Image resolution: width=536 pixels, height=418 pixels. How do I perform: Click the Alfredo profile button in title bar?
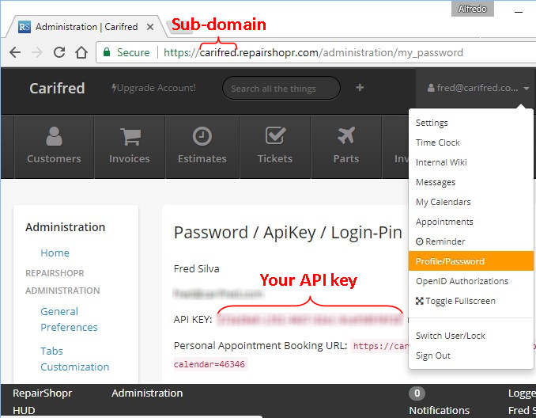pos(472,9)
